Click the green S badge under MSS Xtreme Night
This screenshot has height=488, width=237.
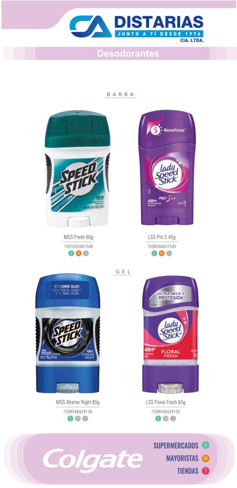pos(70,418)
